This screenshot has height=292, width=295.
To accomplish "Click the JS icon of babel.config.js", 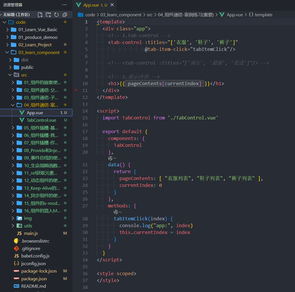I will [16, 256].
